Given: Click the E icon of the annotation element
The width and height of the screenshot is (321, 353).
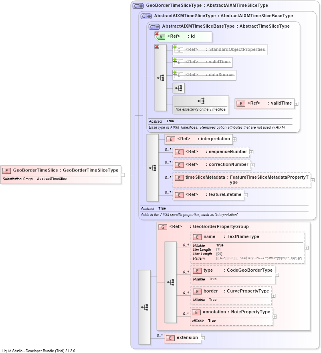Looking at the screenshot, I should click(x=196, y=313).
